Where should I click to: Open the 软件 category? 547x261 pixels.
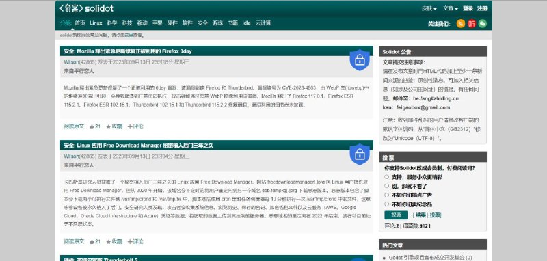(187, 23)
